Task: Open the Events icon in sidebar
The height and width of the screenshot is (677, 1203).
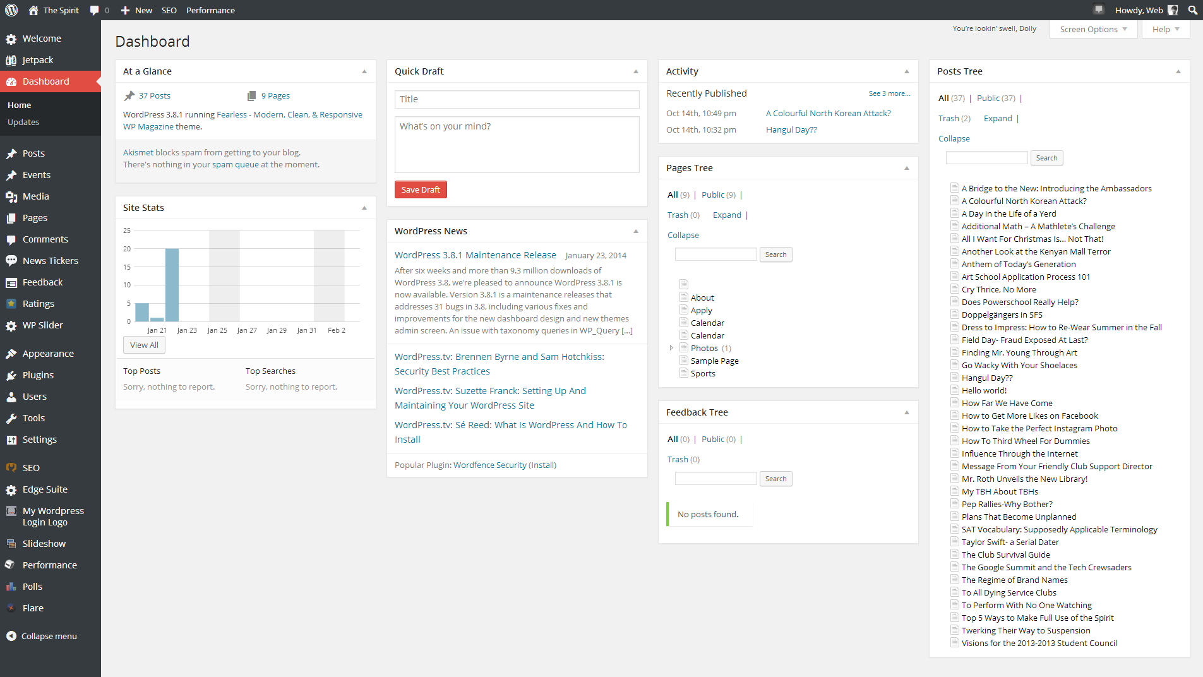Action: click(x=11, y=176)
